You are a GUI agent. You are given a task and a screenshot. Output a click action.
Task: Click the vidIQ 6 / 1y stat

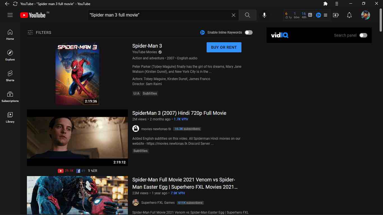(289, 15)
